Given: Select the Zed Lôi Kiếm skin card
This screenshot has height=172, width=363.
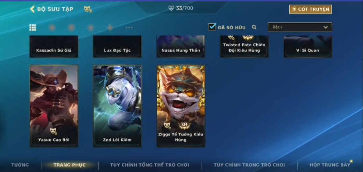Looking at the screenshot, I should coord(118,106).
